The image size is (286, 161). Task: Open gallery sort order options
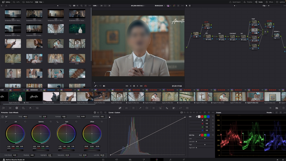(x=70, y=6)
